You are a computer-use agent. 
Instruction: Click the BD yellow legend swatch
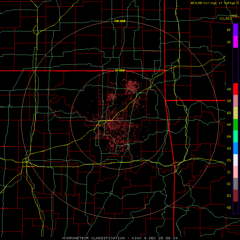tap(235, 113)
